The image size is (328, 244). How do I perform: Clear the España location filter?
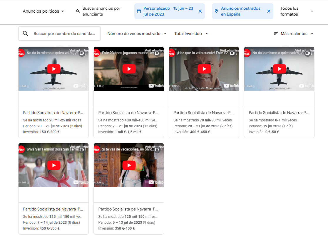(x=269, y=11)
